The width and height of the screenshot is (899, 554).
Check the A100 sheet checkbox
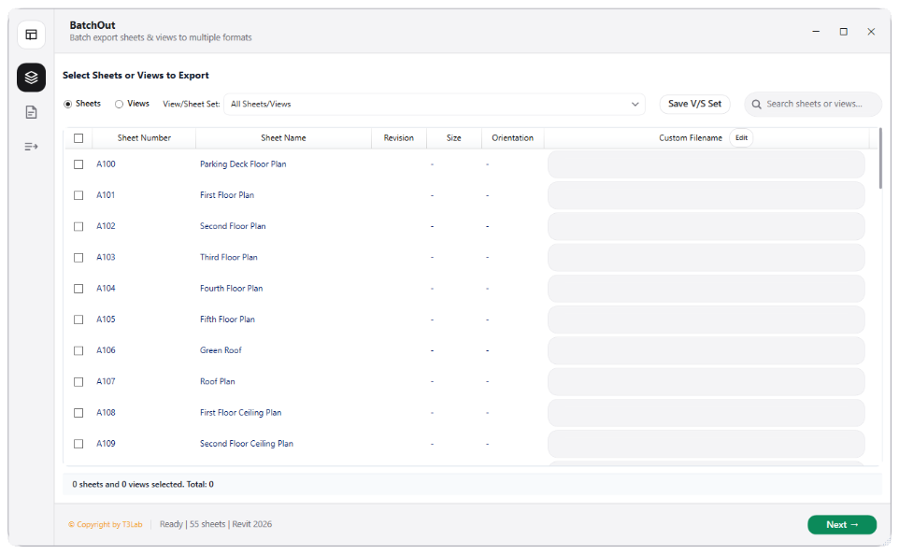pyautogui.click(x=78, y=164)
